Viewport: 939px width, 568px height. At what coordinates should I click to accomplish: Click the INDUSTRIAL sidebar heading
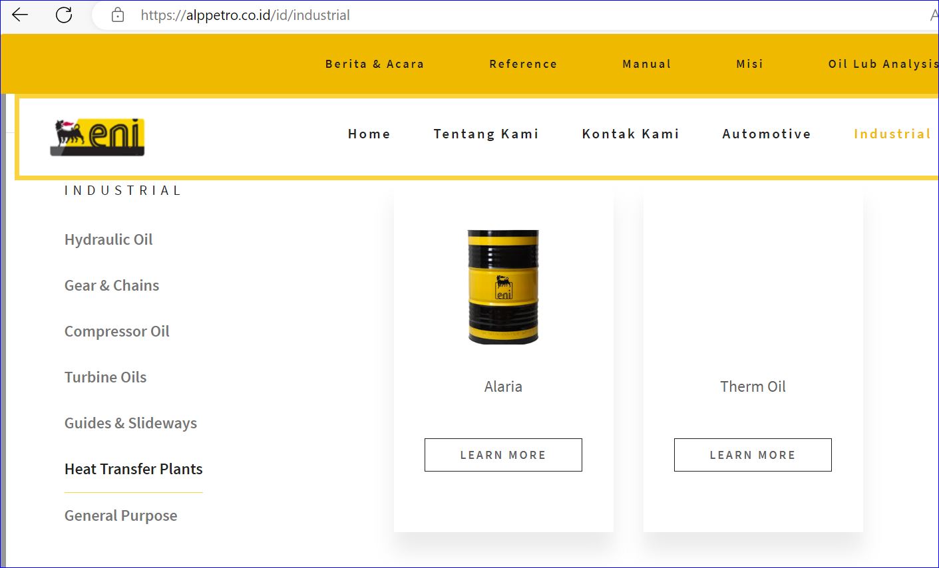point(122,191)
